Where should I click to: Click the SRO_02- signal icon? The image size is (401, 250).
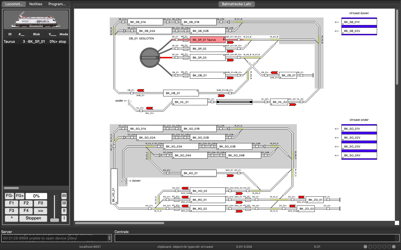[x=239, y=211]
